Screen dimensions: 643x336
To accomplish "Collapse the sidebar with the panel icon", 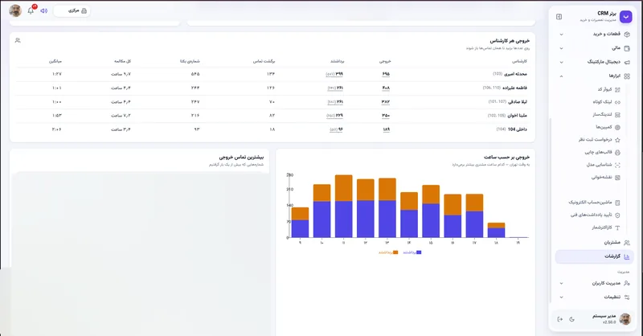I will click(559, 17).
